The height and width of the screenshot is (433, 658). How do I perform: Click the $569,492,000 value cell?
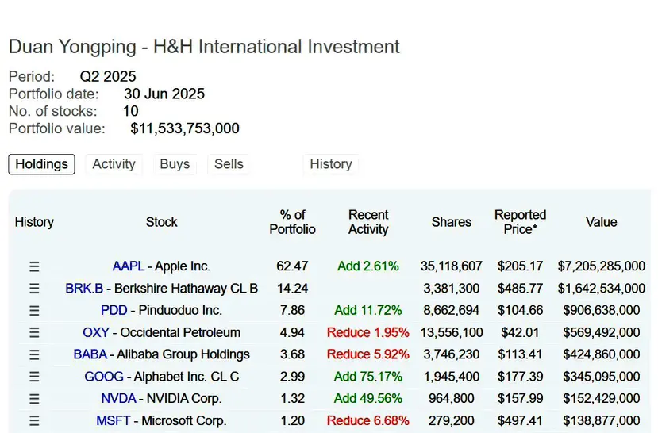[602, 332]
